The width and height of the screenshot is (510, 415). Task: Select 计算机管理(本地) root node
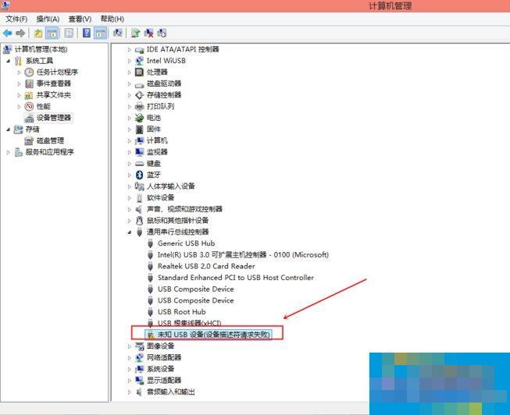(x=41, y=49)
